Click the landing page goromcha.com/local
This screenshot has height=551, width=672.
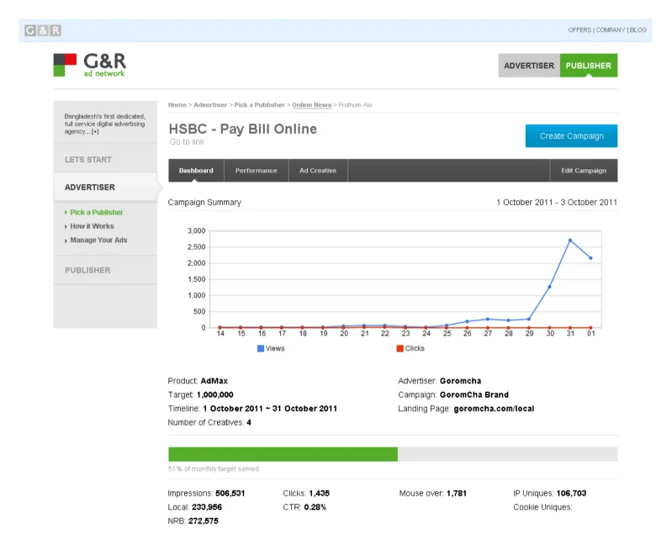click(494, 409)
